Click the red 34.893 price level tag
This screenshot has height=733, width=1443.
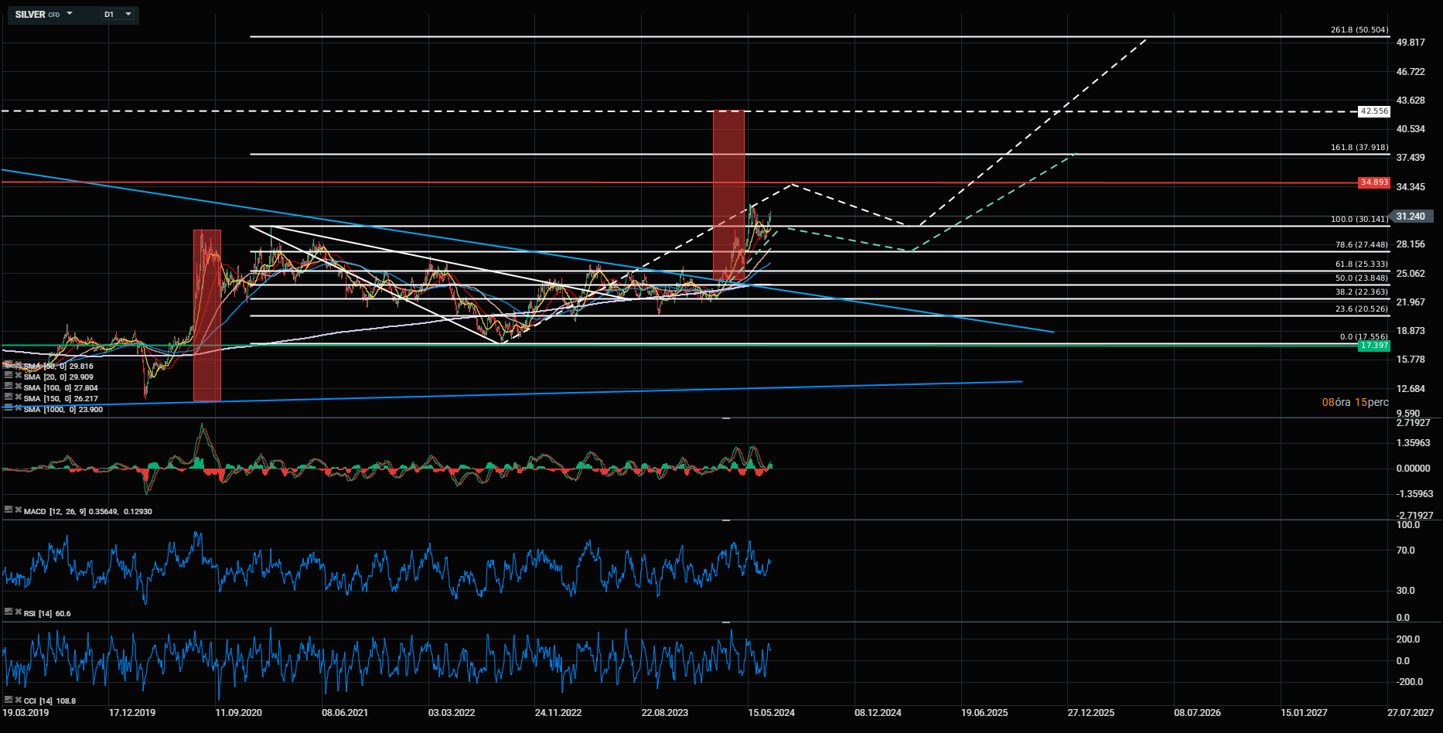pos(1374,182)
